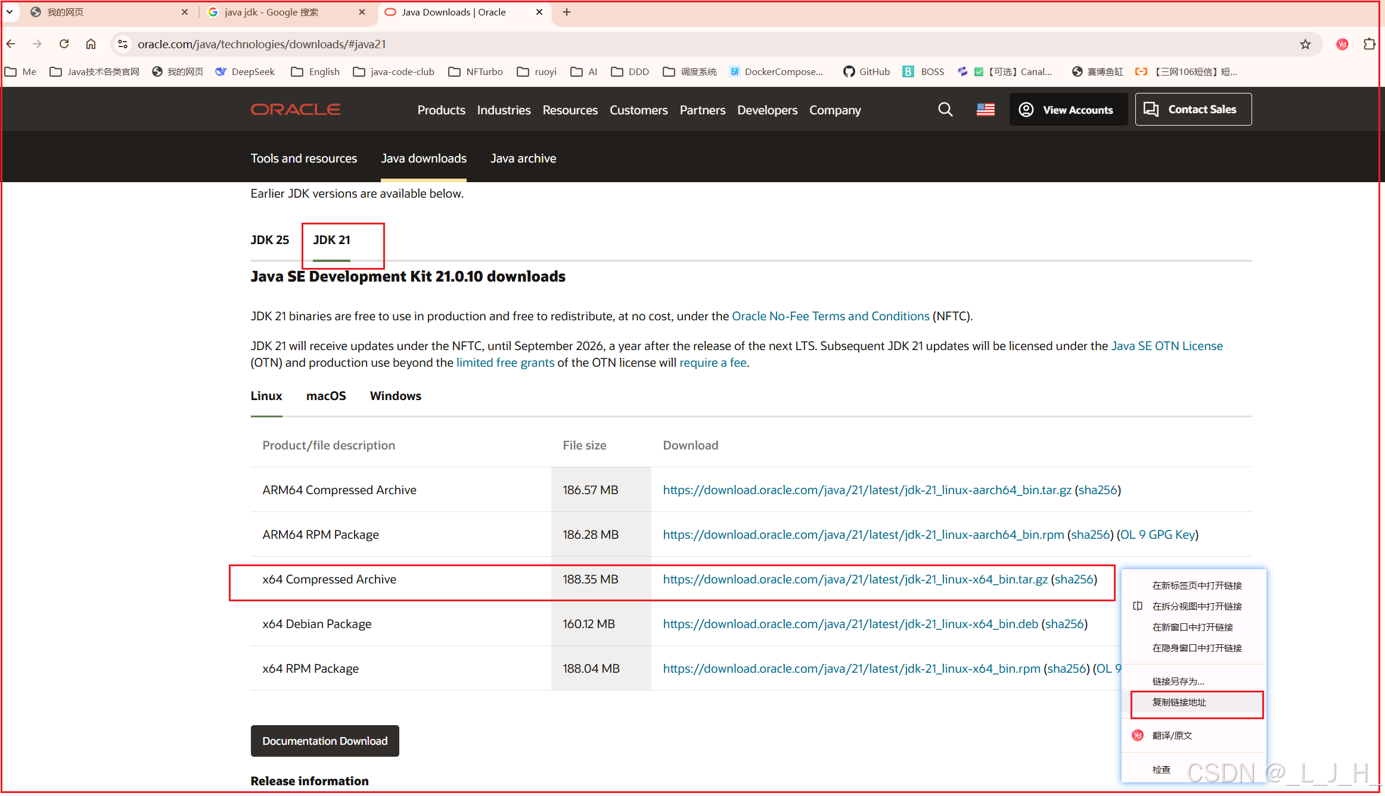Click the Oracle logo
1385x796 pixels.
296,110
